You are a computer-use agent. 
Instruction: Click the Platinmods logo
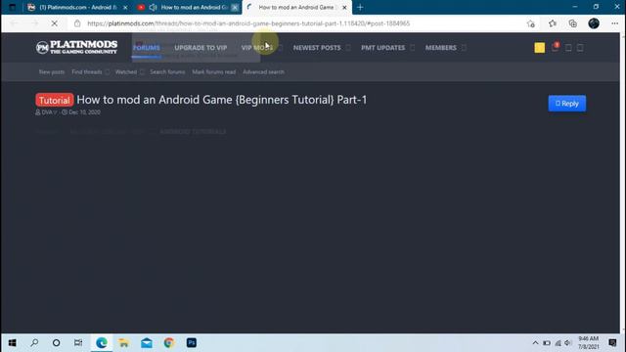pyautogui.click(x=76, y=48)
